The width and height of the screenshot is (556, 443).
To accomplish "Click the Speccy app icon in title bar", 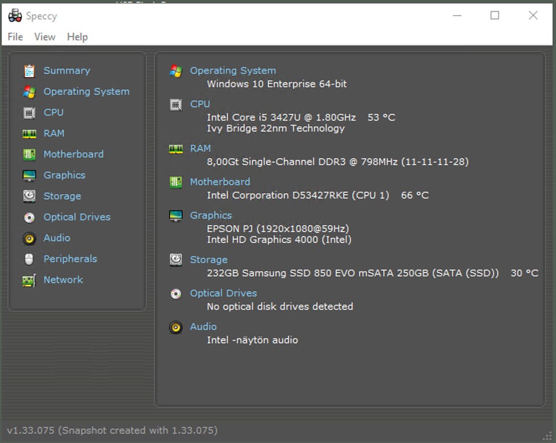I will (15, 16).
